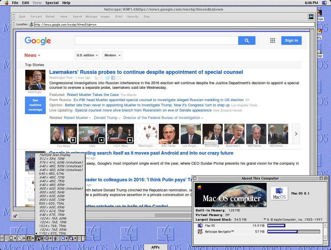
Task: Collapse the control strip using its end tab
Action: (x=84, y=239)
